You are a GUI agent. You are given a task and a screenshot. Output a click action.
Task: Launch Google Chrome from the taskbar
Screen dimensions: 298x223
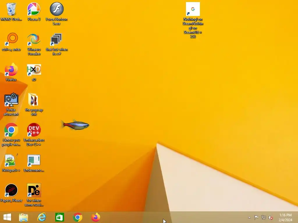(77, 217)
